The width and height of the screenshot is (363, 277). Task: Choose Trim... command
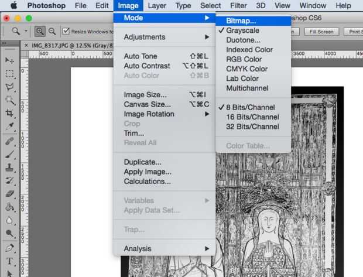tap(164, 133)
